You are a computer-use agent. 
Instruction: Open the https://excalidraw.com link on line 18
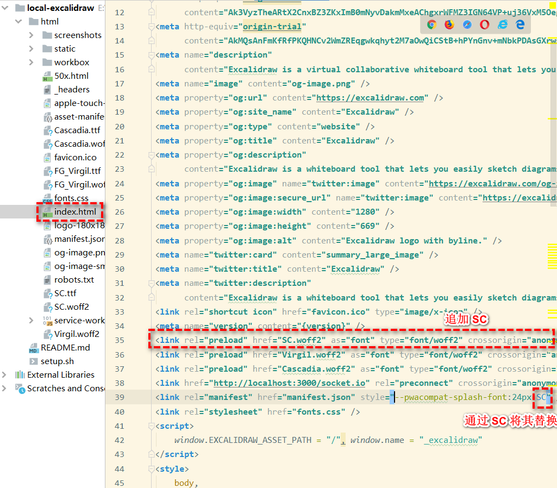(x=370, y=98)
